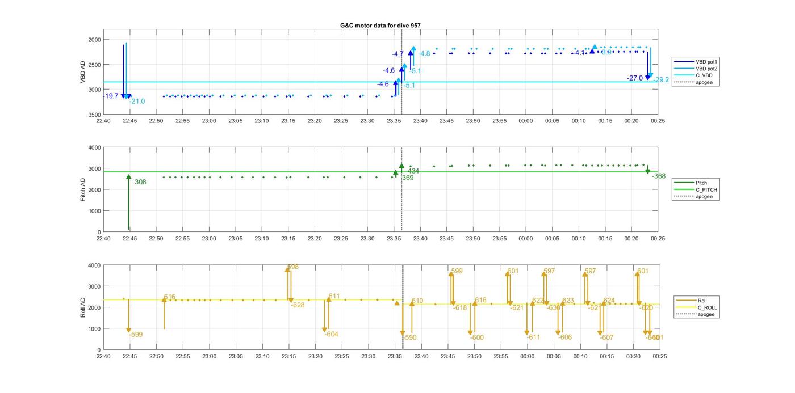Image resolution: width=795 pixels, height=393 pixels.
Task: Click the "-599" roll move label
Action: [x=136, y=335]
